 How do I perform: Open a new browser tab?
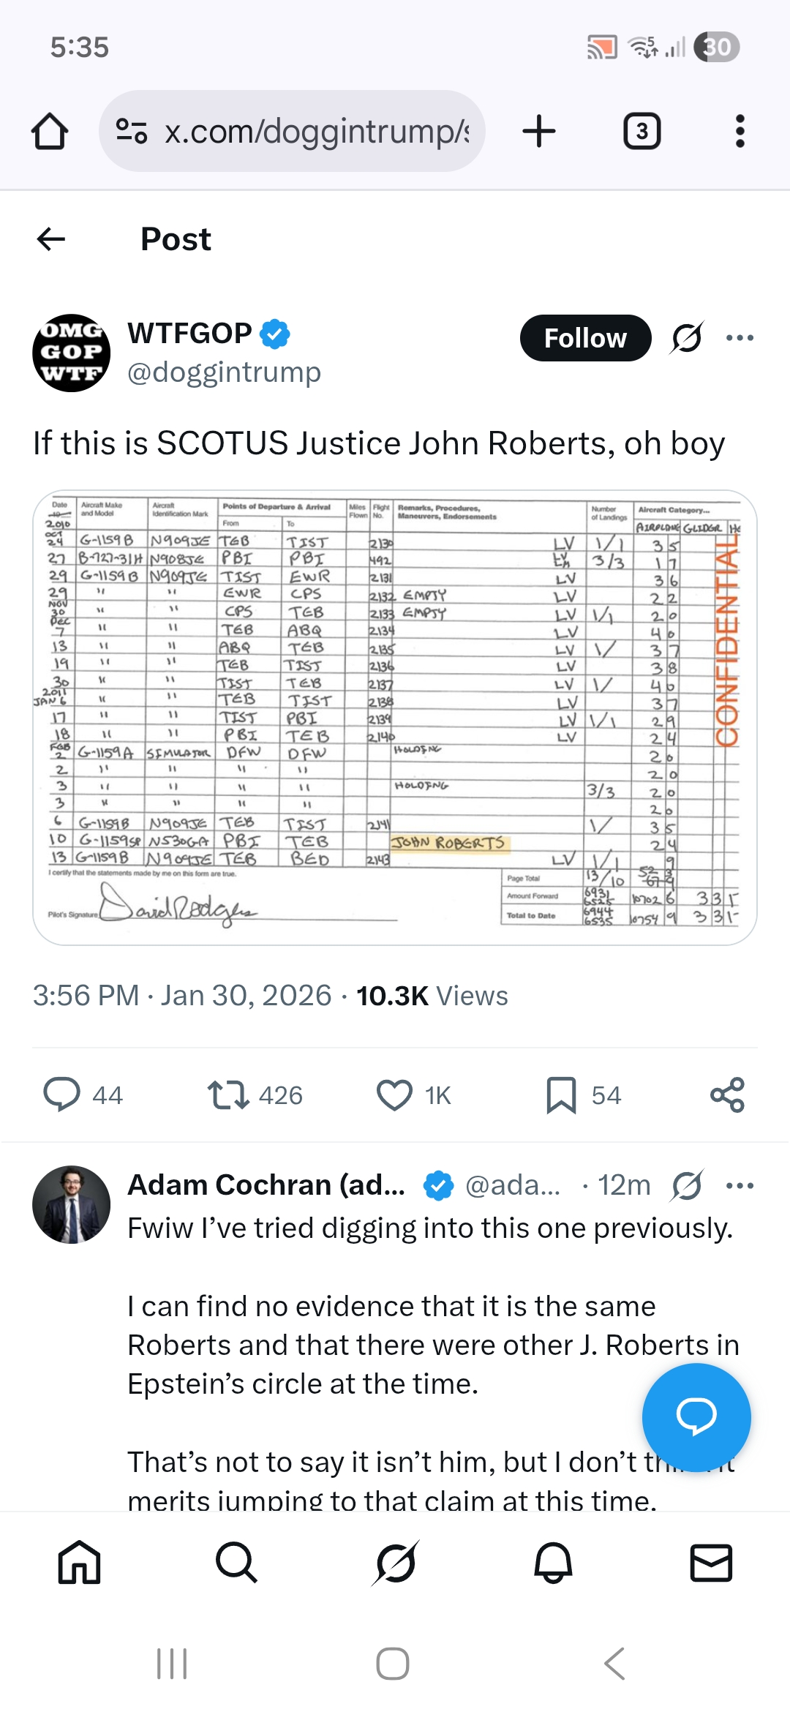coord(539,132)
